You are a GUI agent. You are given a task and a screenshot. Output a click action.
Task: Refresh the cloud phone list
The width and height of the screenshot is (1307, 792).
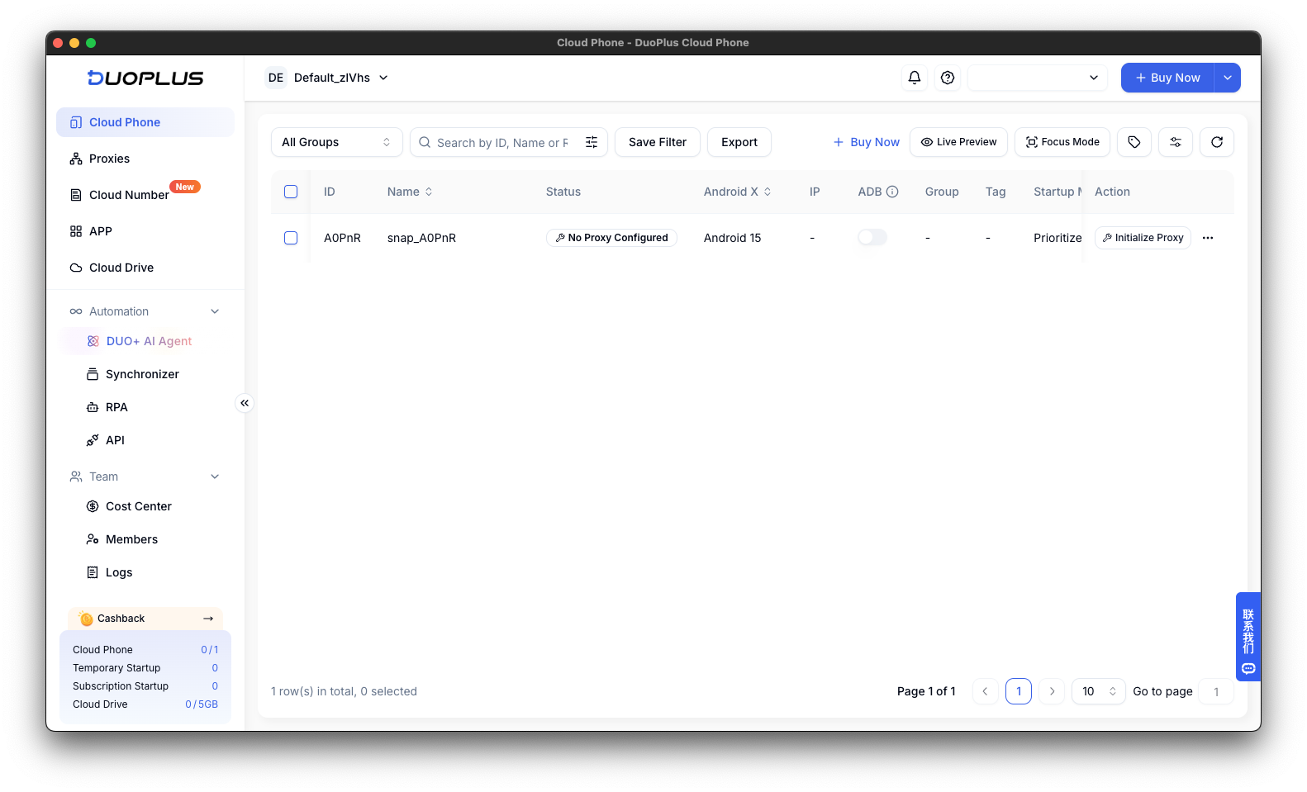[1217, 142]
